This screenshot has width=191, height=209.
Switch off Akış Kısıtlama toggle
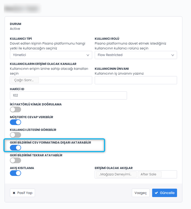(16, 173)
